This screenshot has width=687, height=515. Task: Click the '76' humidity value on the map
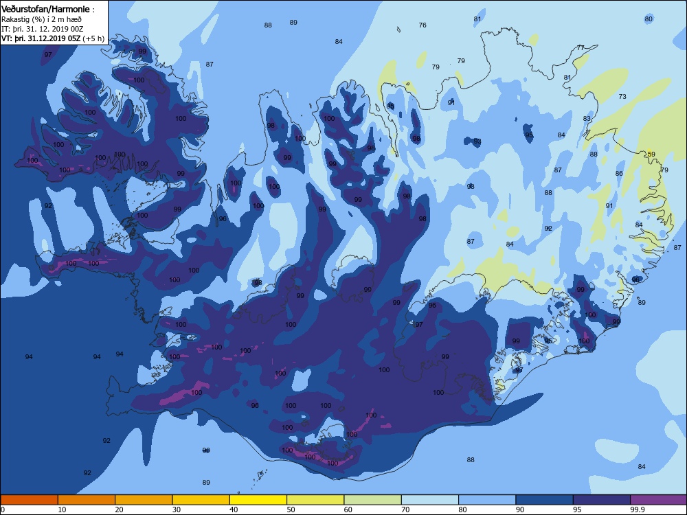[x=423, y=25]
